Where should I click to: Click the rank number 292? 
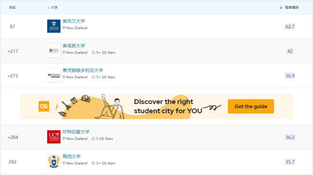(12, 162)
